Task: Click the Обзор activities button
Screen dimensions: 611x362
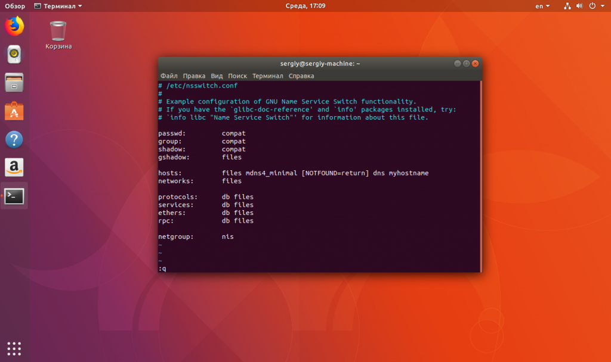Action: pyautogui.click(x=15, y=6)
